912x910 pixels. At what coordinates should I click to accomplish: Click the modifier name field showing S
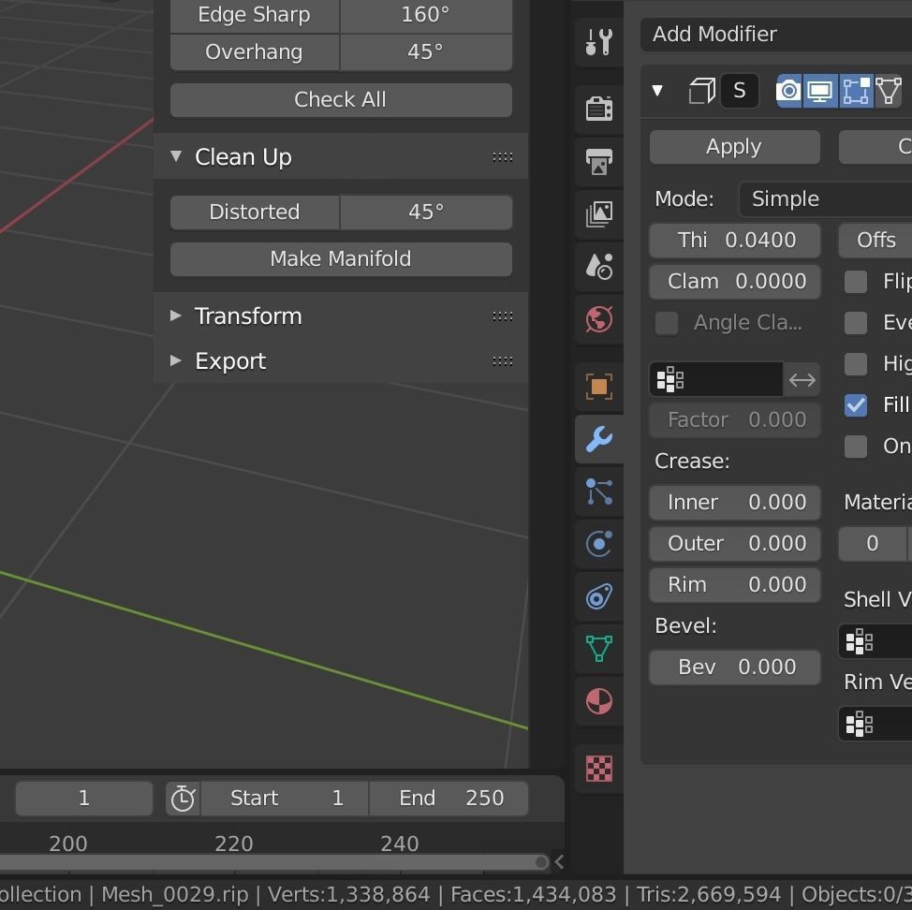[740, 91]
